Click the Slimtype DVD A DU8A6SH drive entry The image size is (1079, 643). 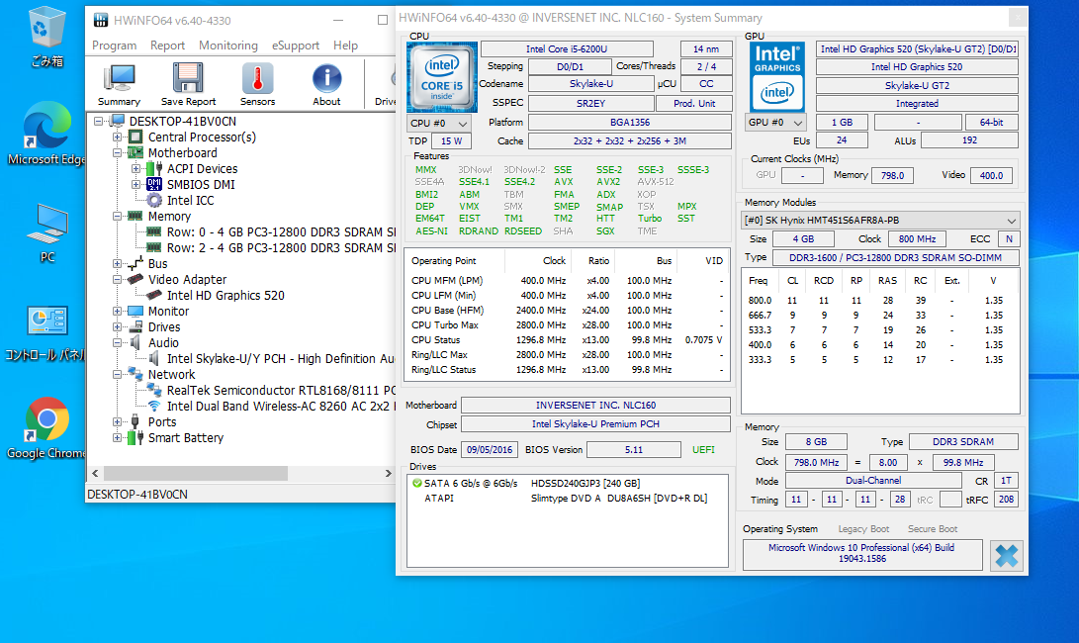pyautogui.click(x=619, y=499)
